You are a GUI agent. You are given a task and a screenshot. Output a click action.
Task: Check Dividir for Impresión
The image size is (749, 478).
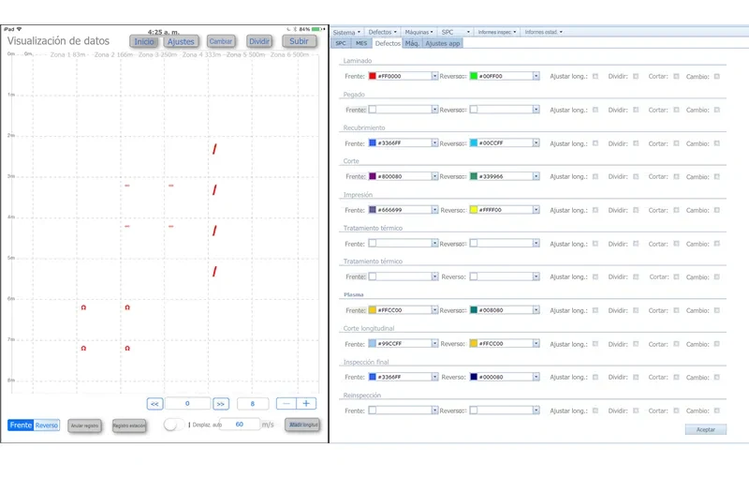click(636, 210)
